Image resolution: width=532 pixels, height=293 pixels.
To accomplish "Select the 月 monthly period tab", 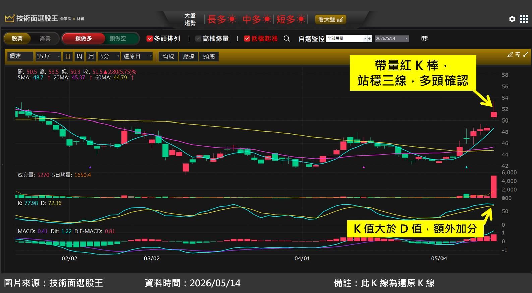I will [91, 56].
